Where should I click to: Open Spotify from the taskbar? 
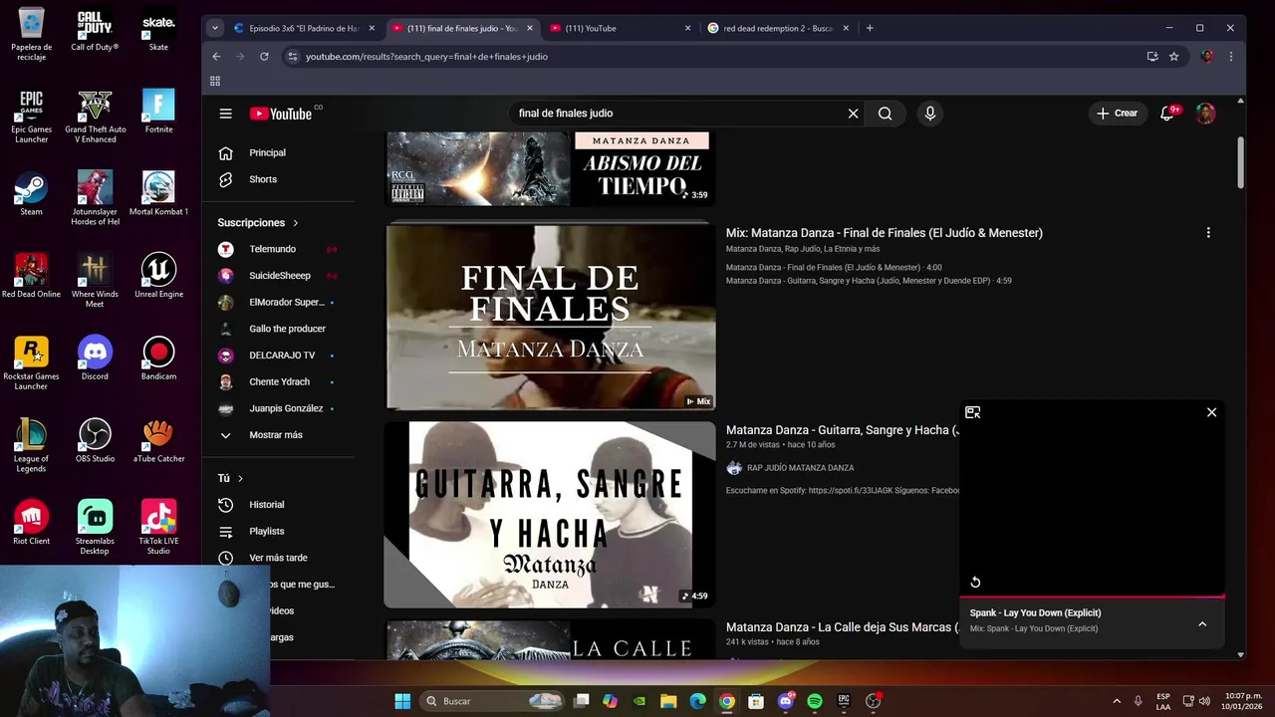(815, 701)
